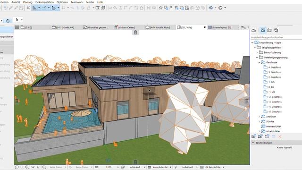Collapse the Beschreibungen panel section
The height and width of the screenshot is (170, 302).
(x=253, y=143)
